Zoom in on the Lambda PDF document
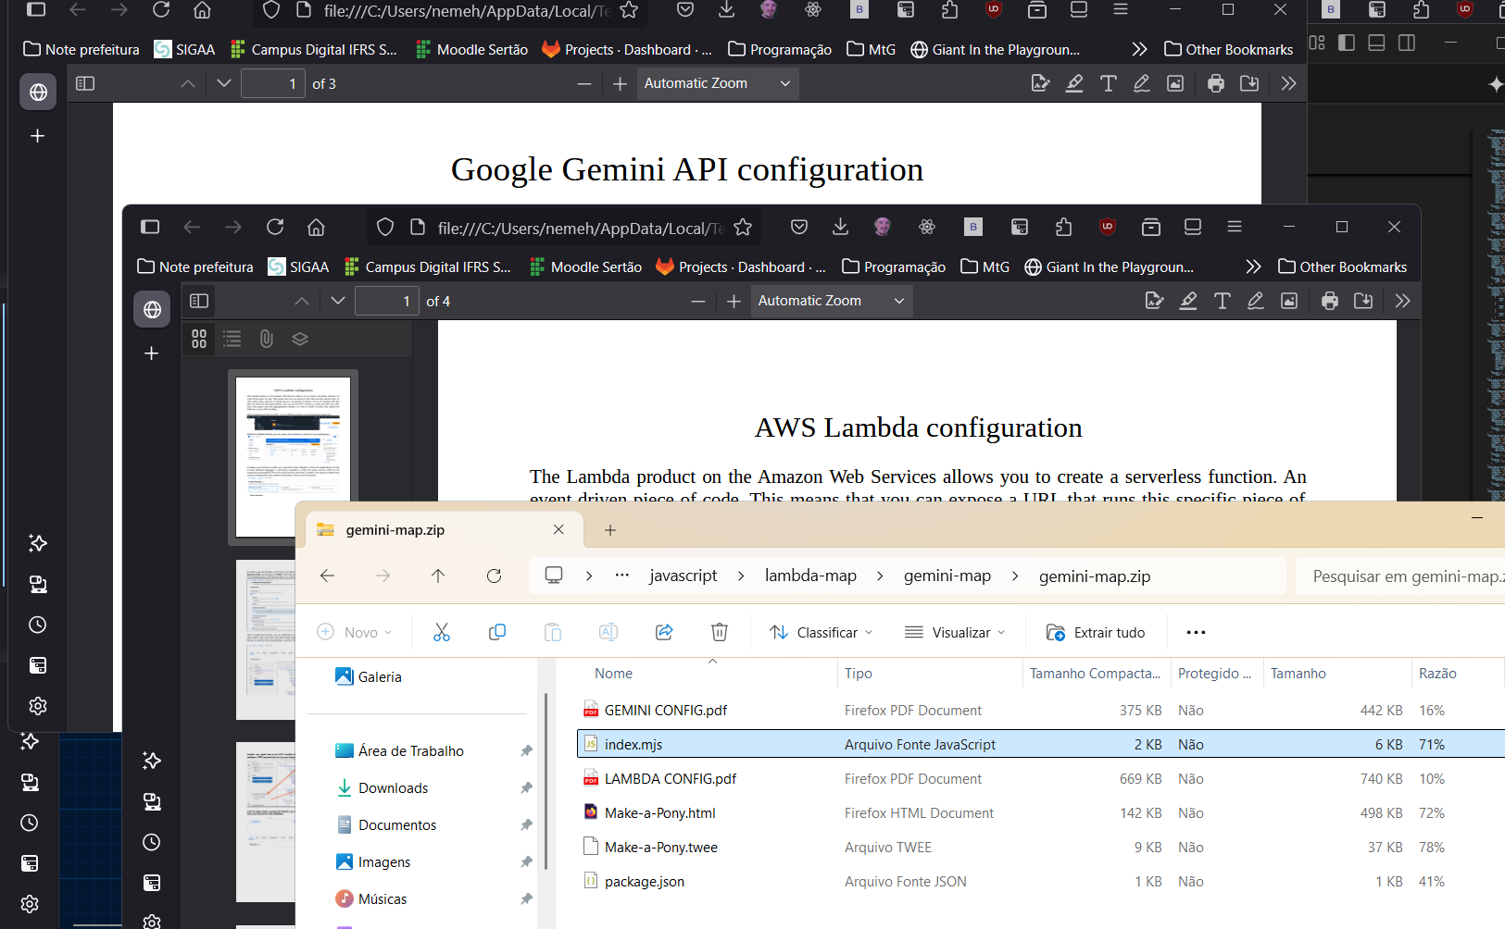This screenshot has height=929, width=1505. click(734, 302)
